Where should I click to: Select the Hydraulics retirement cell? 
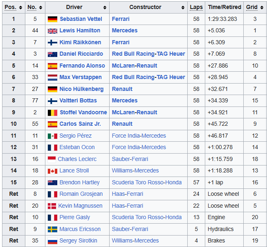[224, 229]
